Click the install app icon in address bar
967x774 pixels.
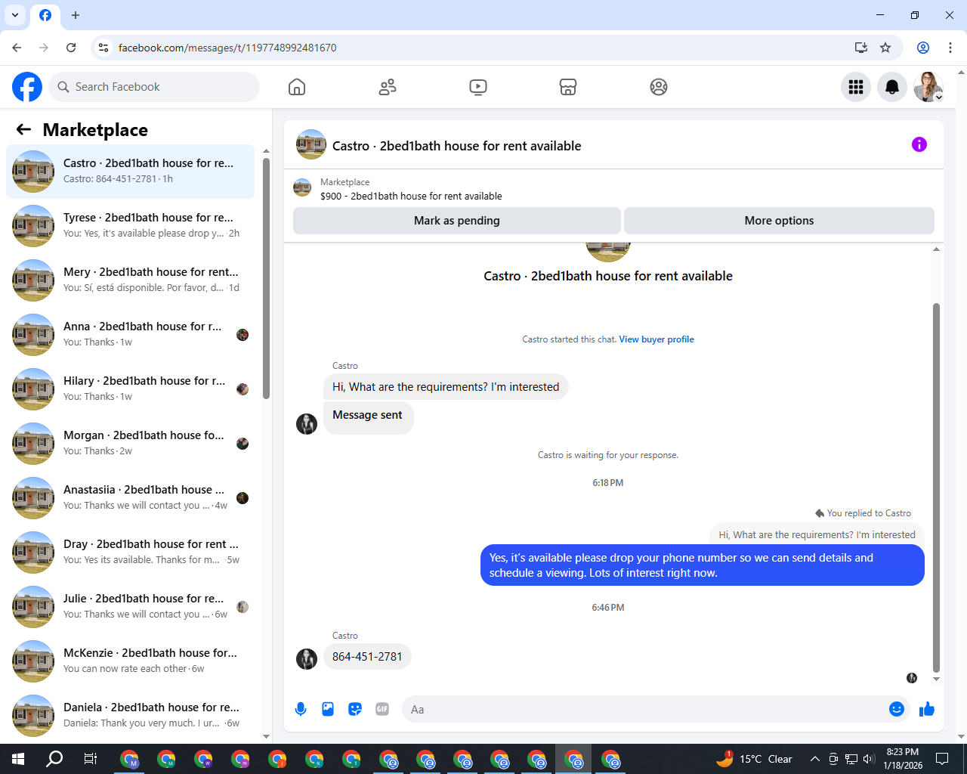860,48
